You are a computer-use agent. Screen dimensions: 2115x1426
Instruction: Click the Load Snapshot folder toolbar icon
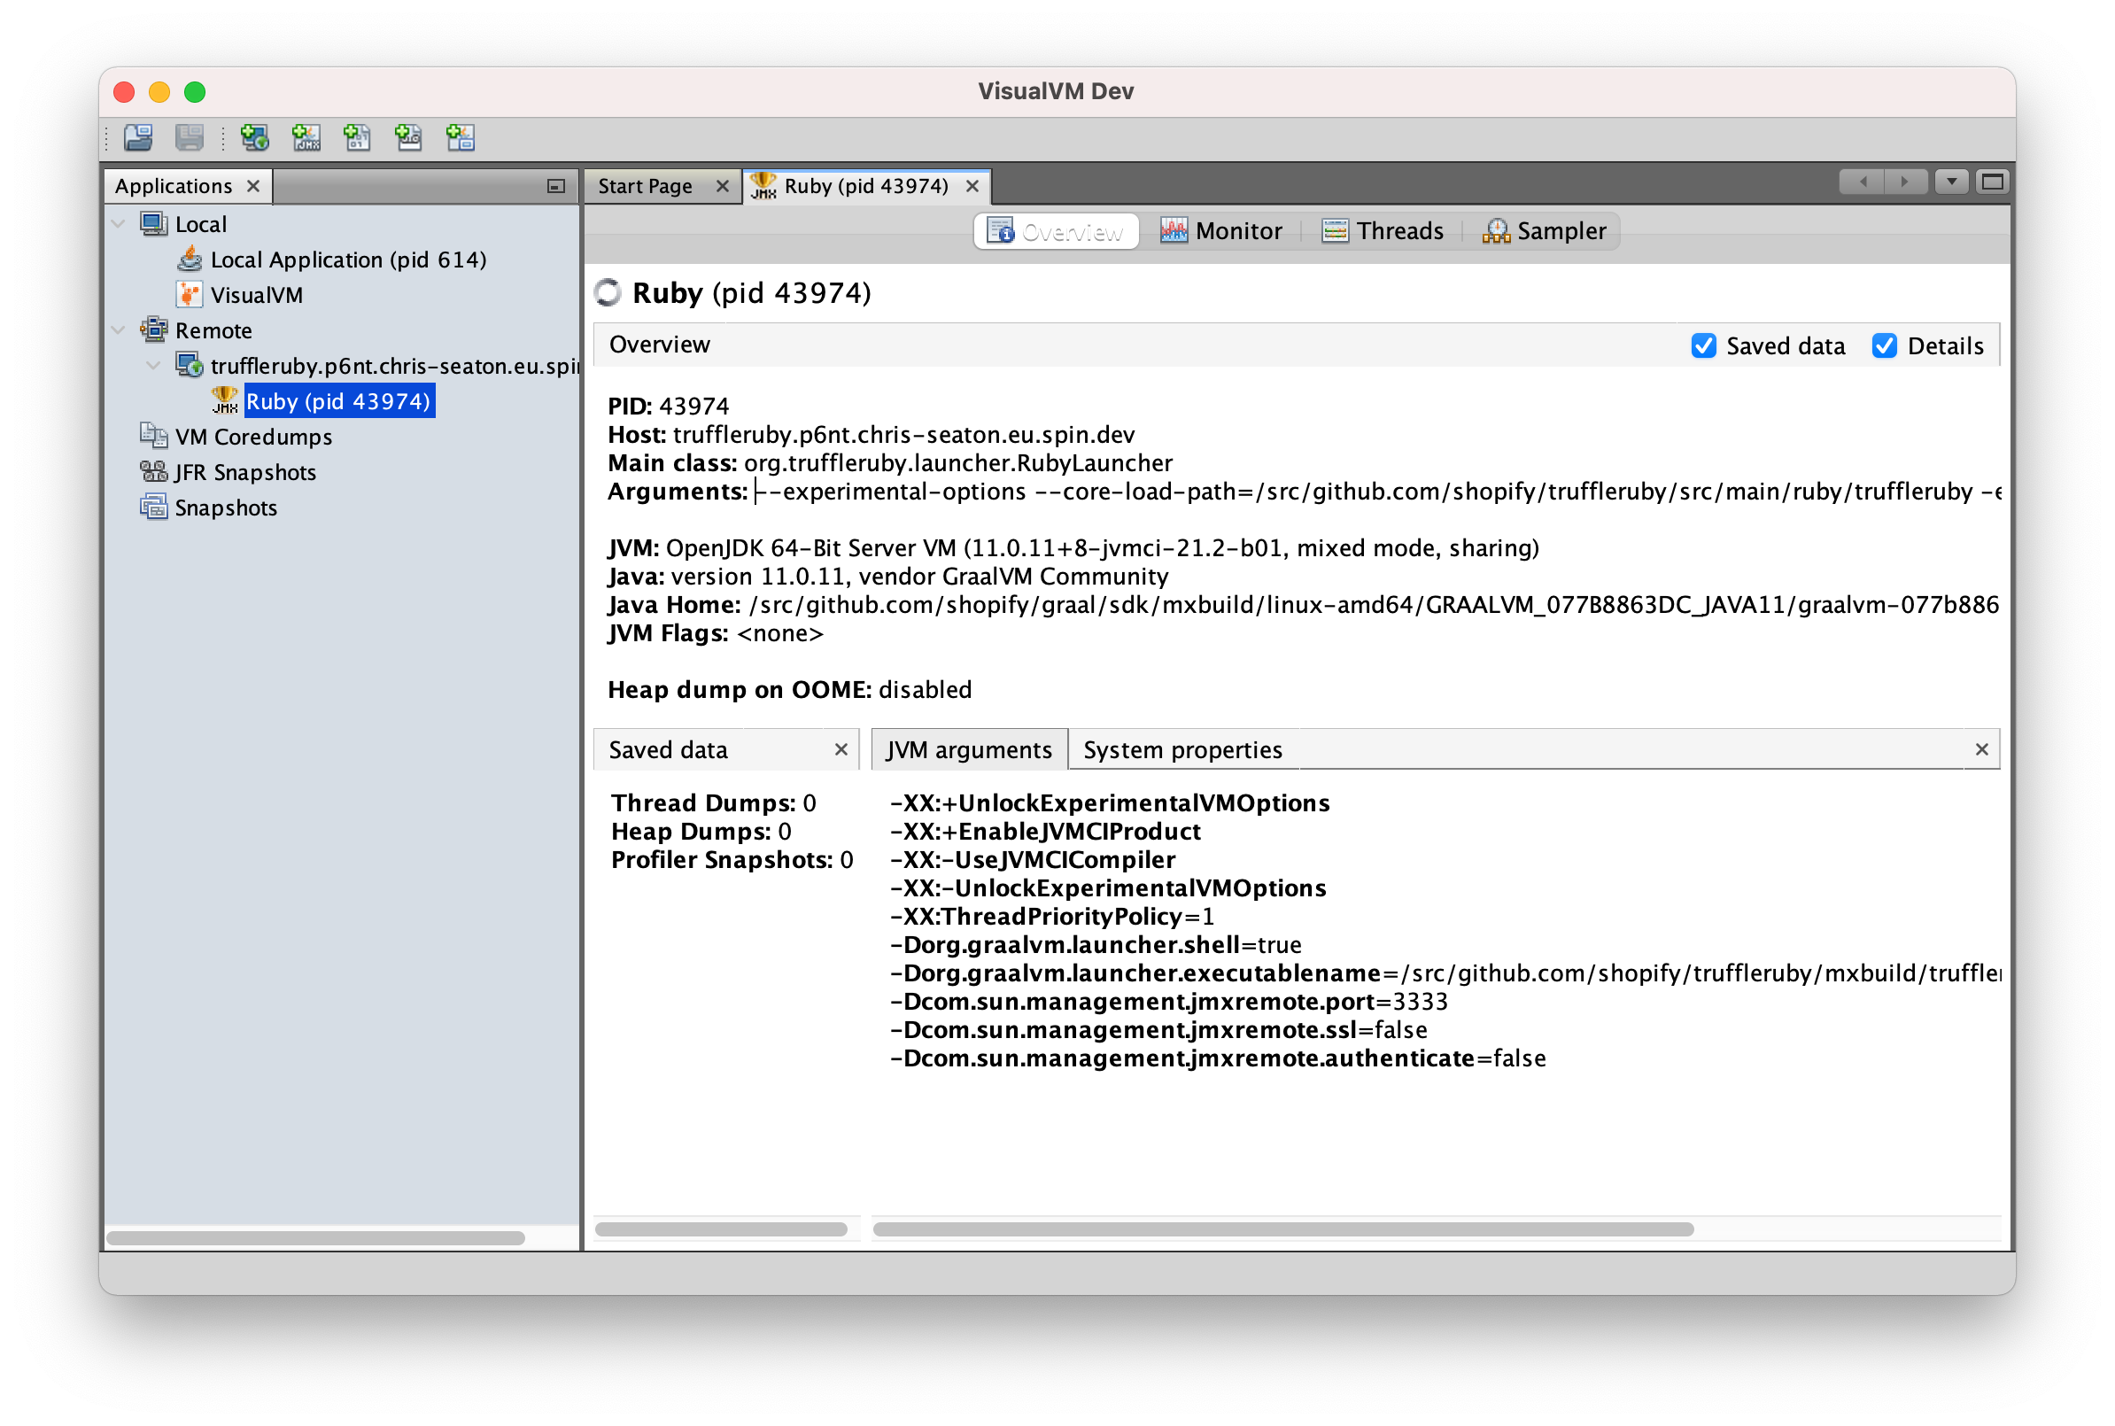pyautogui.click(x=138, y=137)
